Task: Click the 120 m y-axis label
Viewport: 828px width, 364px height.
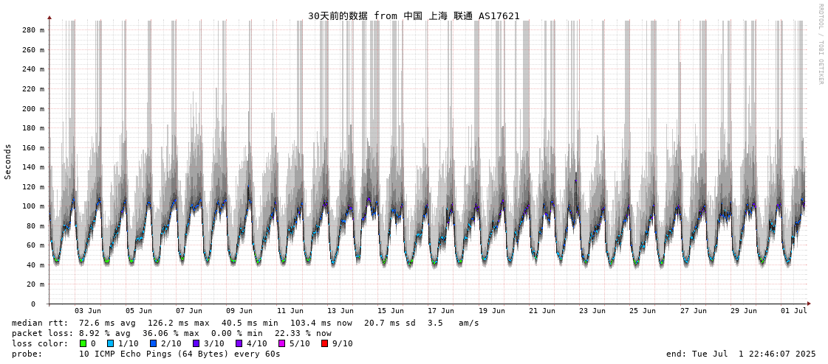Action: (x=33, y=186)
